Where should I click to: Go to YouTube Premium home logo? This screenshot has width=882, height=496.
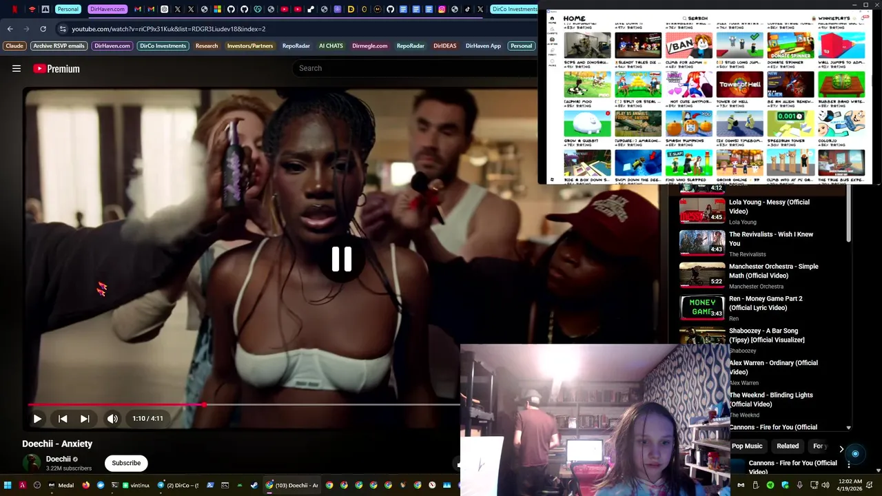pyautogui.click(x=57, y=68)
